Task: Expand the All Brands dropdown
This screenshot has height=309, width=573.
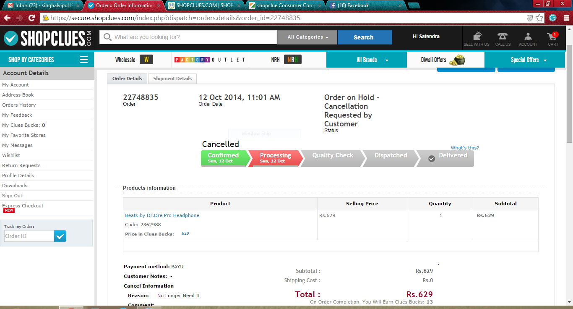Action: 372,60
